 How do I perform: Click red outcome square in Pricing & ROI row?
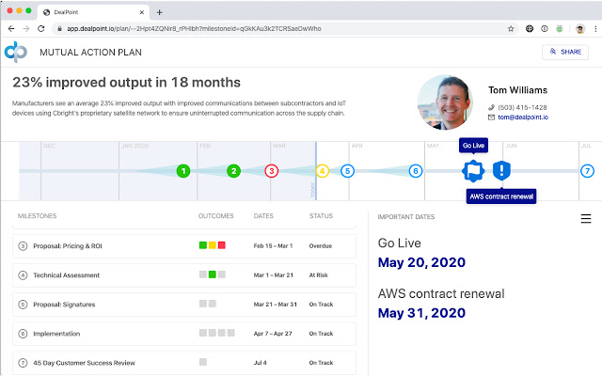coord(222,245)
